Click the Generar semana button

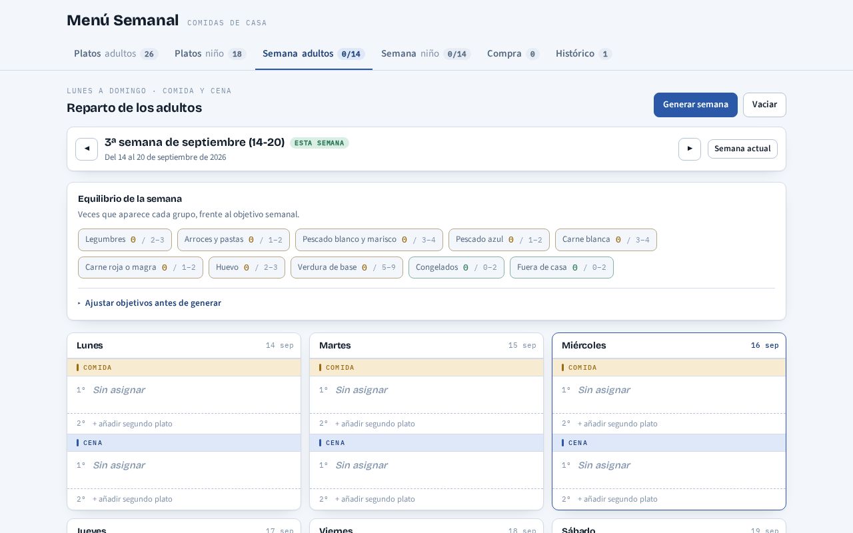[x=696, y=105]
